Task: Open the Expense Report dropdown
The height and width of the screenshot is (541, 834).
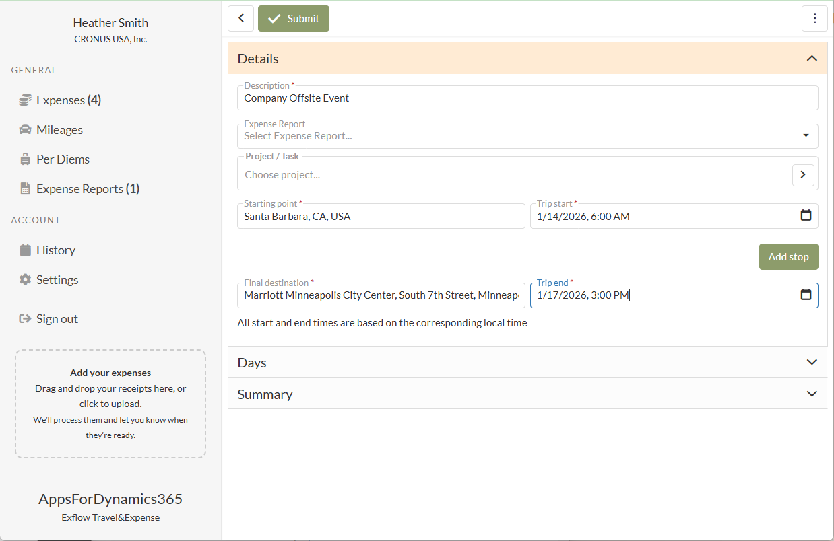Action: click(x=806, y=136)
